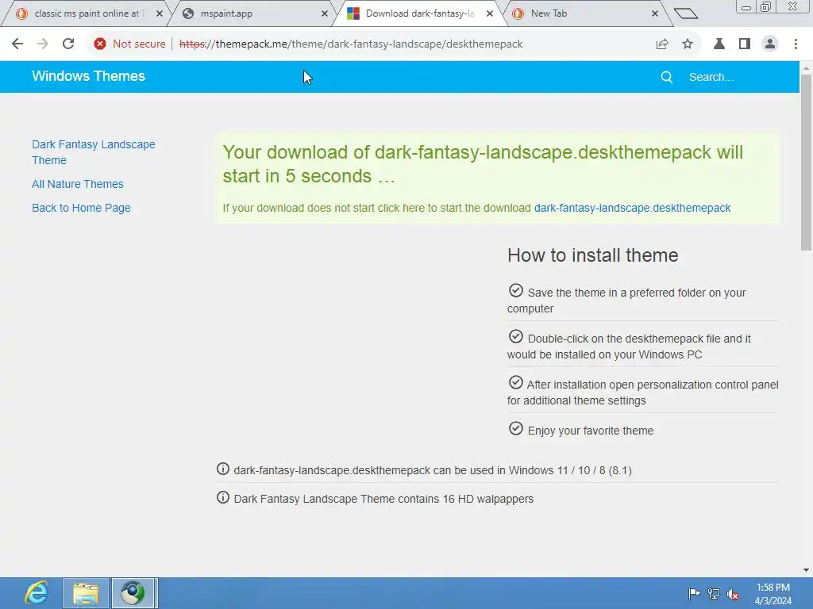The image size is (813, 609).
Task: Click the forward navigation arrow
Action: (43, 44)
